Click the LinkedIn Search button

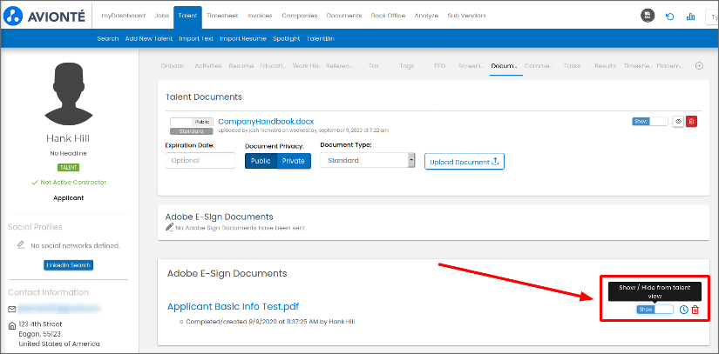pos(68,265)
